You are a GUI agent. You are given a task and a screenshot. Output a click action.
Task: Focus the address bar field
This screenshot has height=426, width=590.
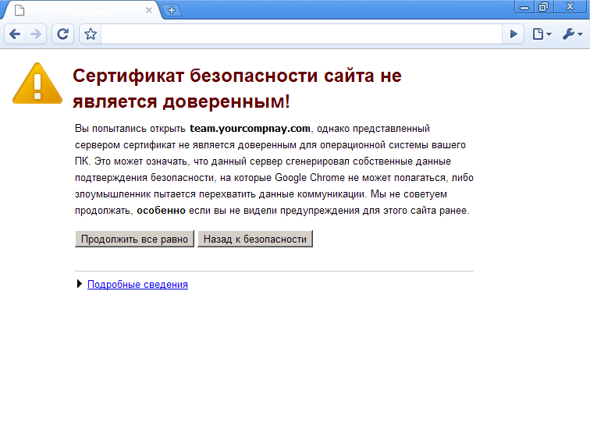click(x=301, y=34)
